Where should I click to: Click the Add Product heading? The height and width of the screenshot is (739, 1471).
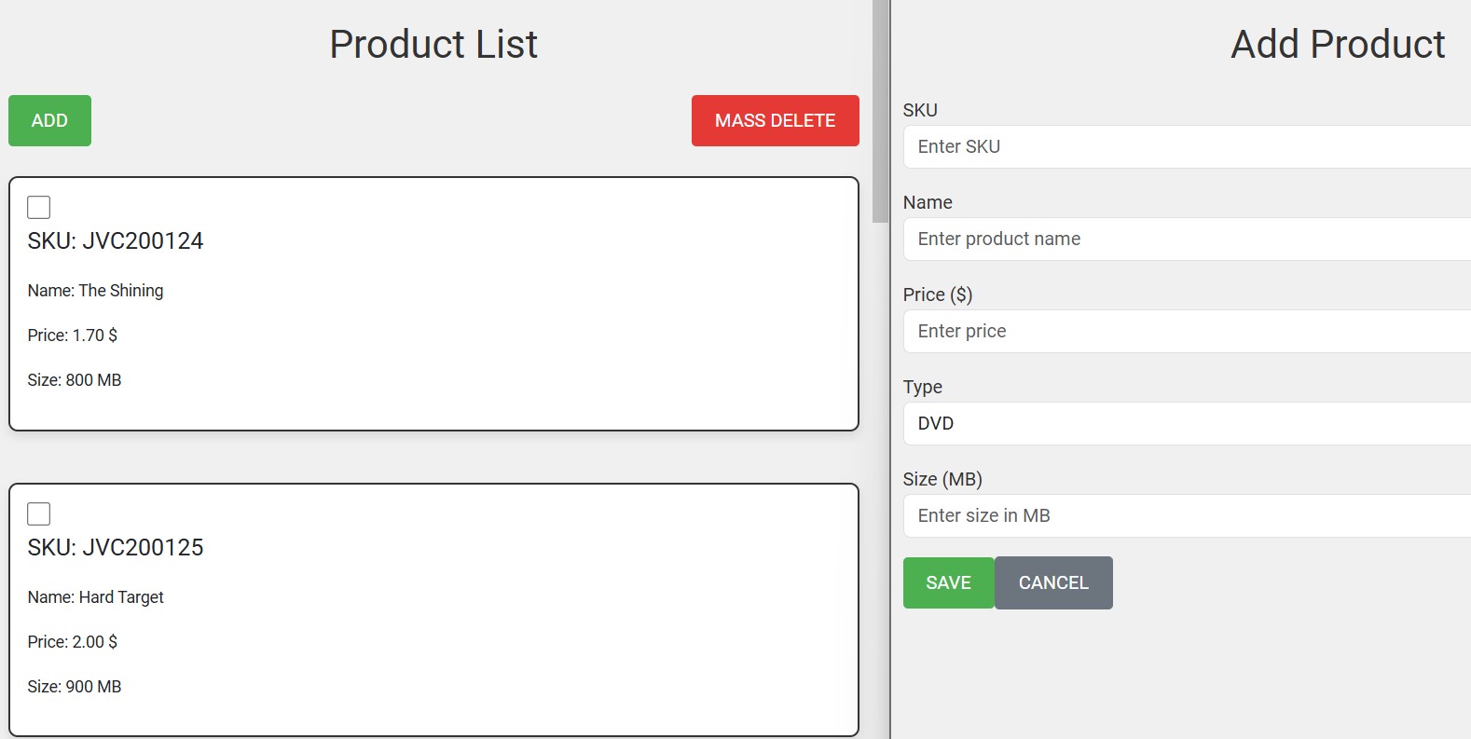(1338, 43)
